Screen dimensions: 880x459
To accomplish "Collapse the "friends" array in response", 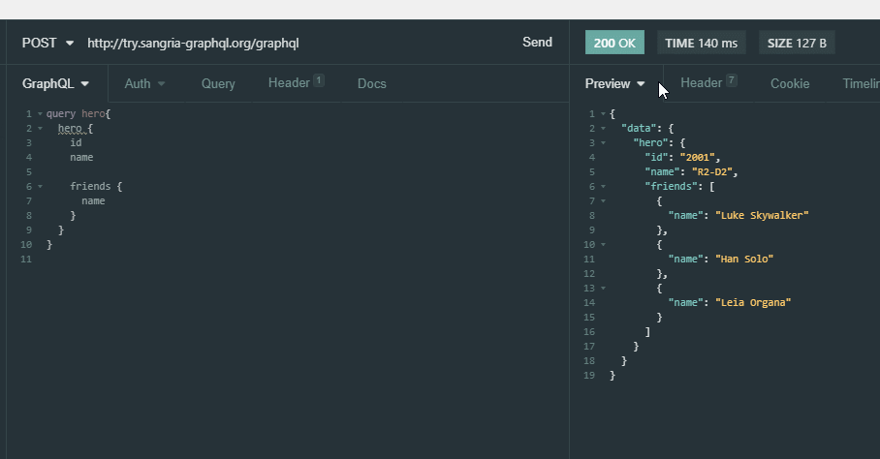I will (604, 187).
